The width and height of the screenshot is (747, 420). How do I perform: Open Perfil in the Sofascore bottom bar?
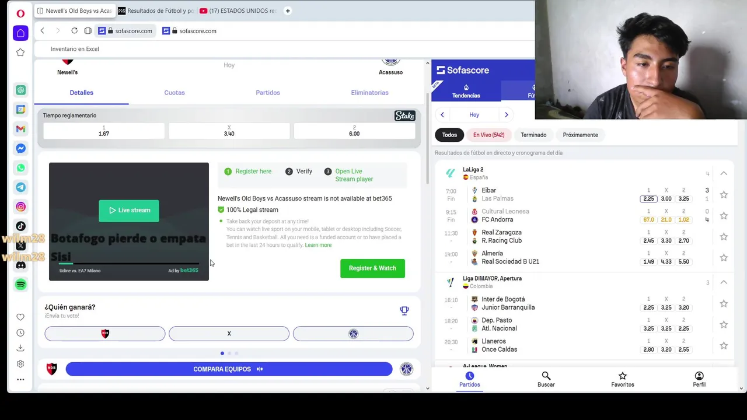[x=699, y=379]
